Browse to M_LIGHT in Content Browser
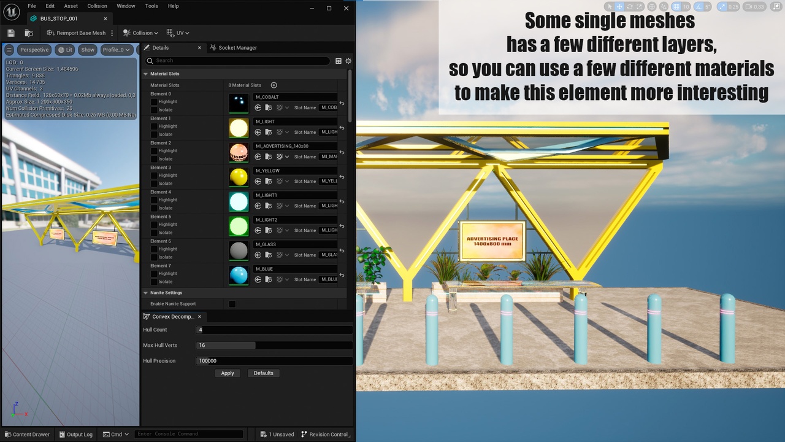 [x=269, y=132]
